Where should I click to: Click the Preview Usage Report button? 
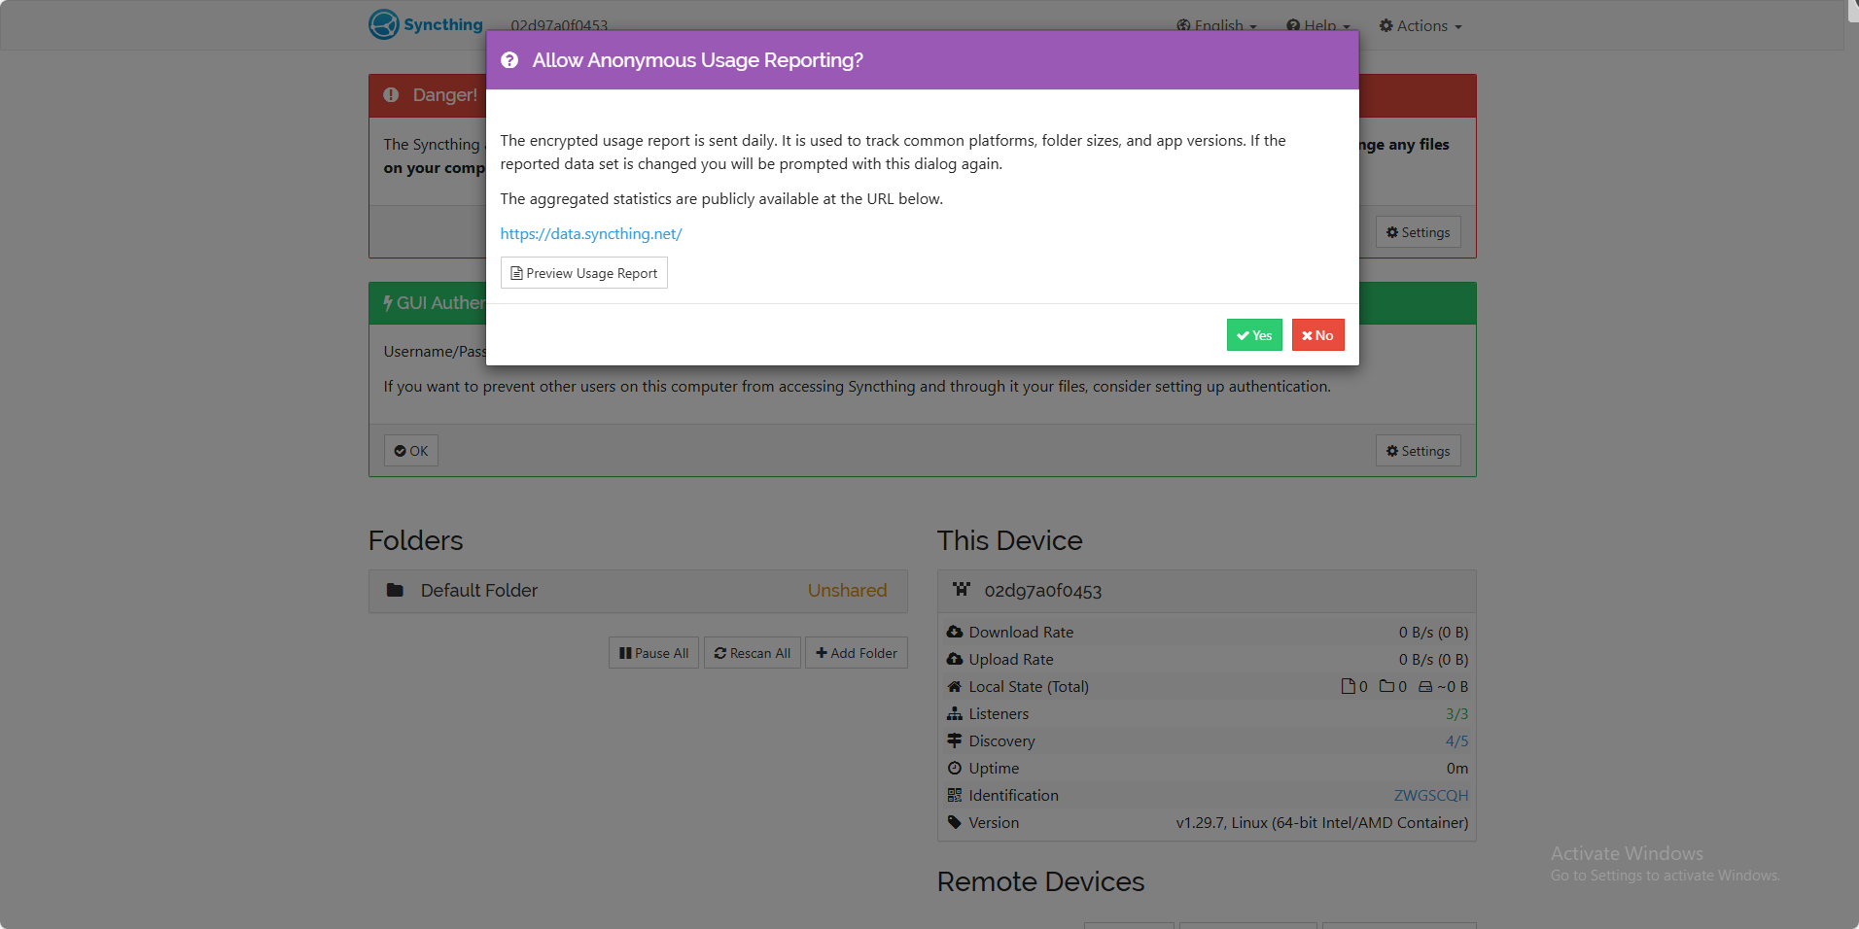(584, 273)
